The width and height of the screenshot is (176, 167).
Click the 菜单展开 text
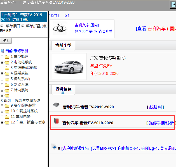point(13,26)
